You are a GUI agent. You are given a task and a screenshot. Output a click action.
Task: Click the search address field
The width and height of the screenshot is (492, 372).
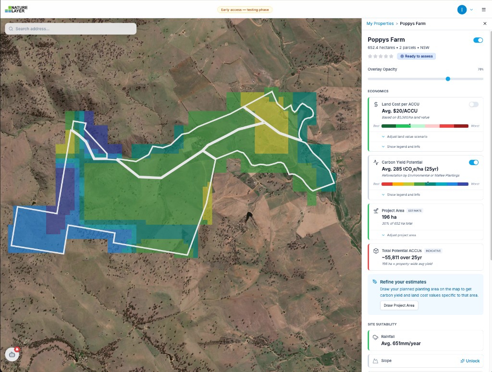70,28
